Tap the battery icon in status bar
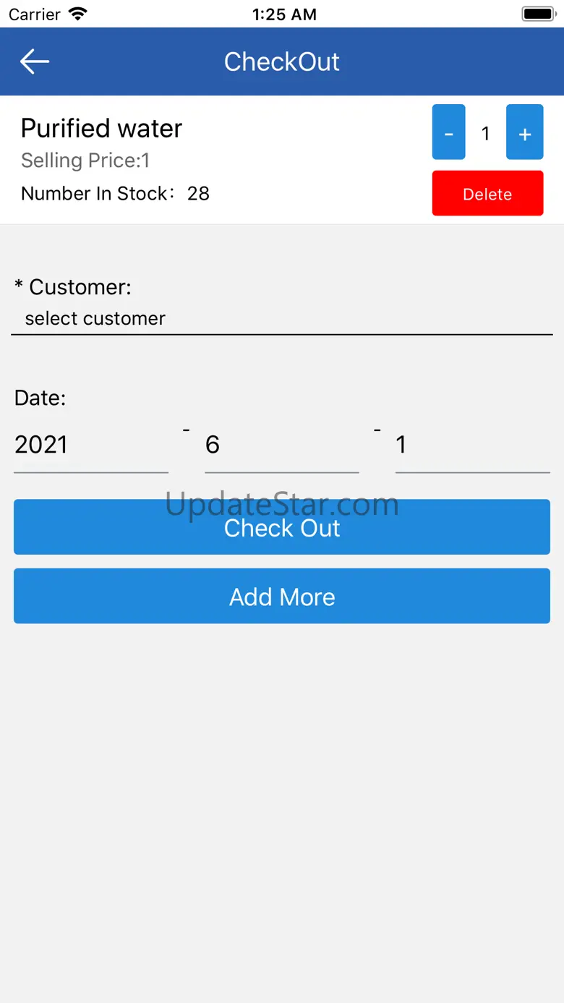 (537, 14)
